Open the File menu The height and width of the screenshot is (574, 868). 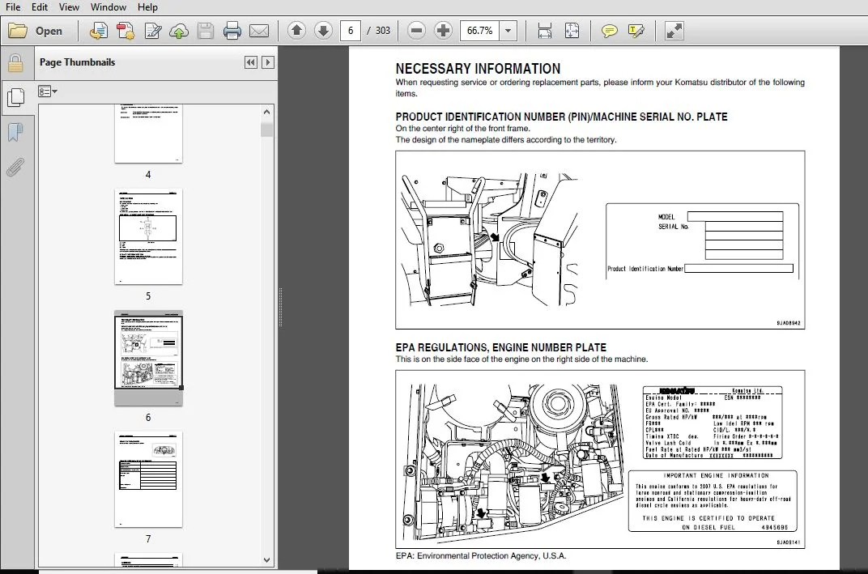point(13,7)
